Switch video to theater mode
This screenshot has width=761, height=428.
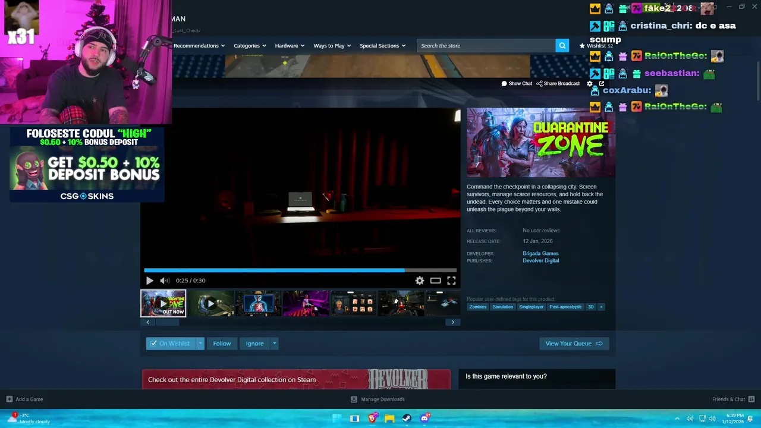[x=436, y=281]
